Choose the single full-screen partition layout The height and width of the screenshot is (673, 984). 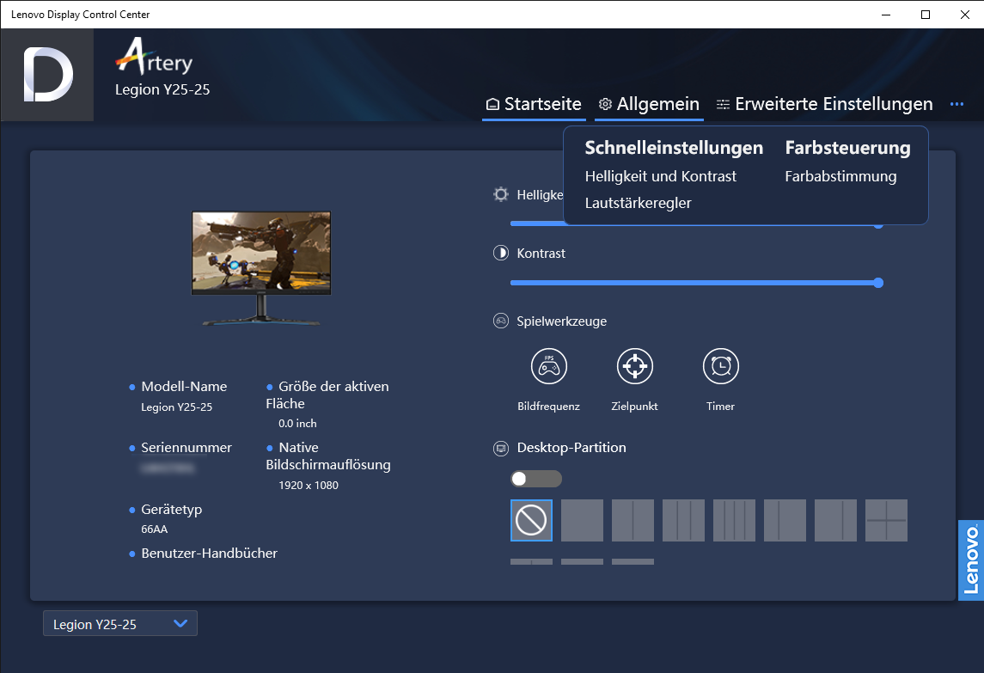(583, 521)
